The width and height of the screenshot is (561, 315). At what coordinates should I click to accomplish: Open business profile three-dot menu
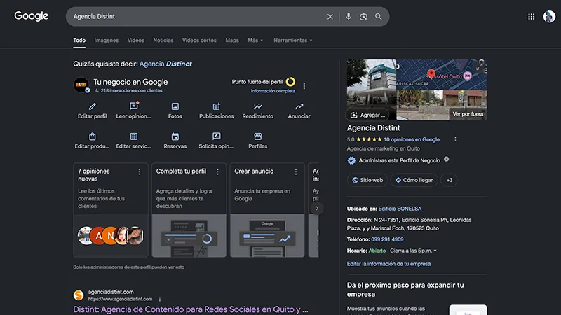(304, 86)
